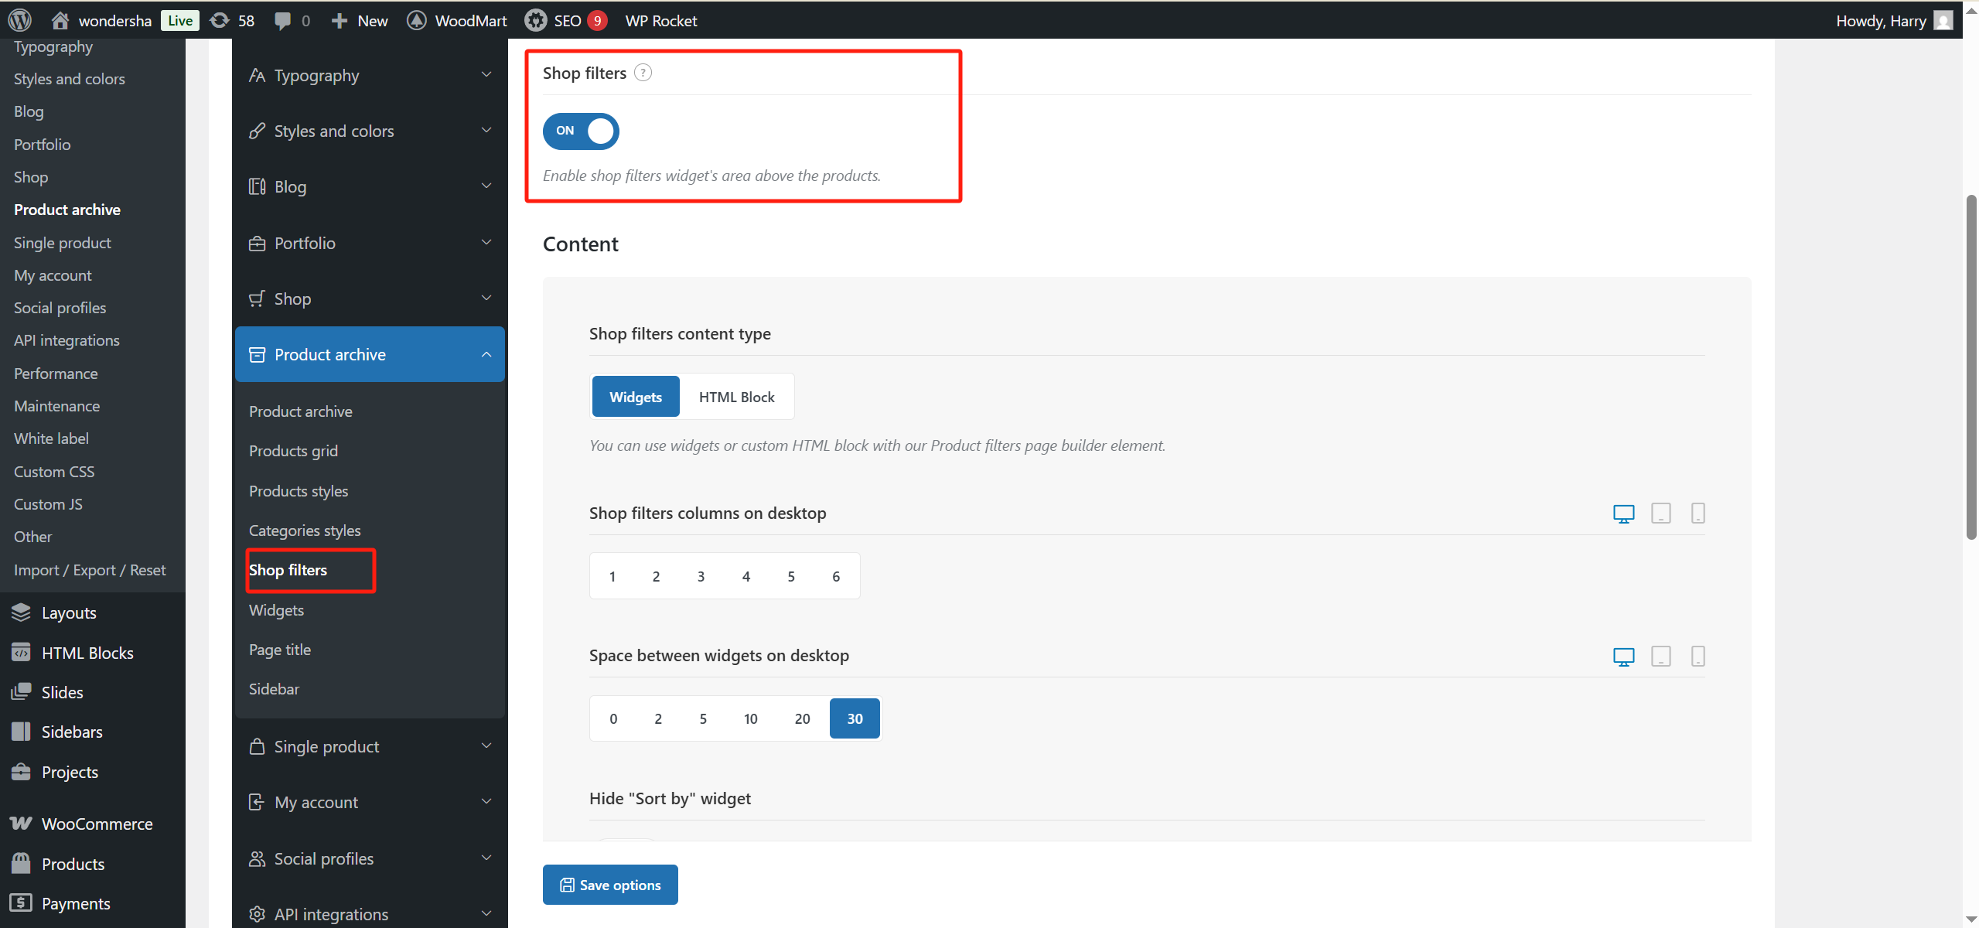Expand the Typography settings section
This screenshot has width=1979, height=928.
point(370,76)
